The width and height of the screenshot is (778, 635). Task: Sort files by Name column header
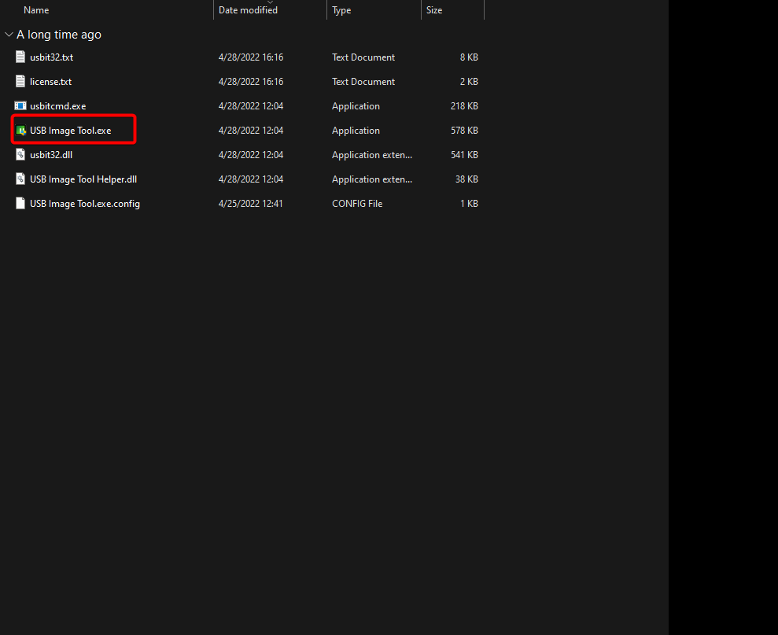click(36, 10)
